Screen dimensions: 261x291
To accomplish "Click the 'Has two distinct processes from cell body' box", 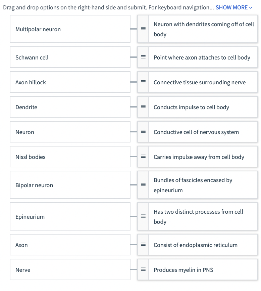I will pos(203,216).
